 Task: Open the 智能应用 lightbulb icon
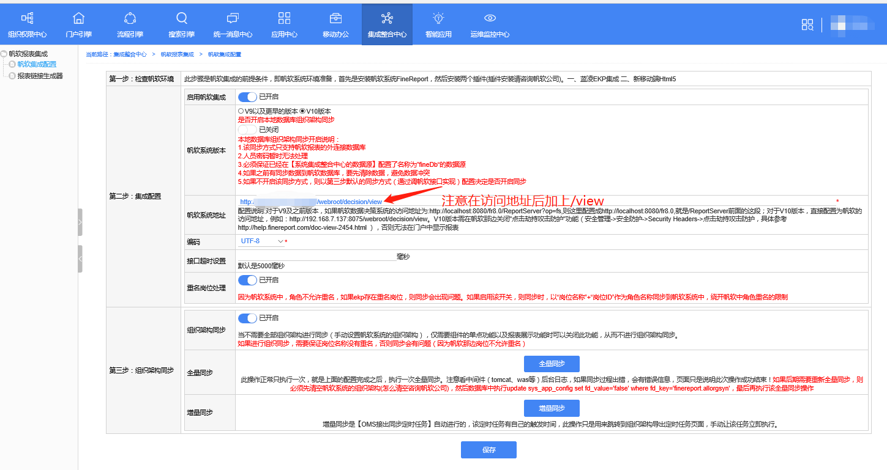[438, 18]
